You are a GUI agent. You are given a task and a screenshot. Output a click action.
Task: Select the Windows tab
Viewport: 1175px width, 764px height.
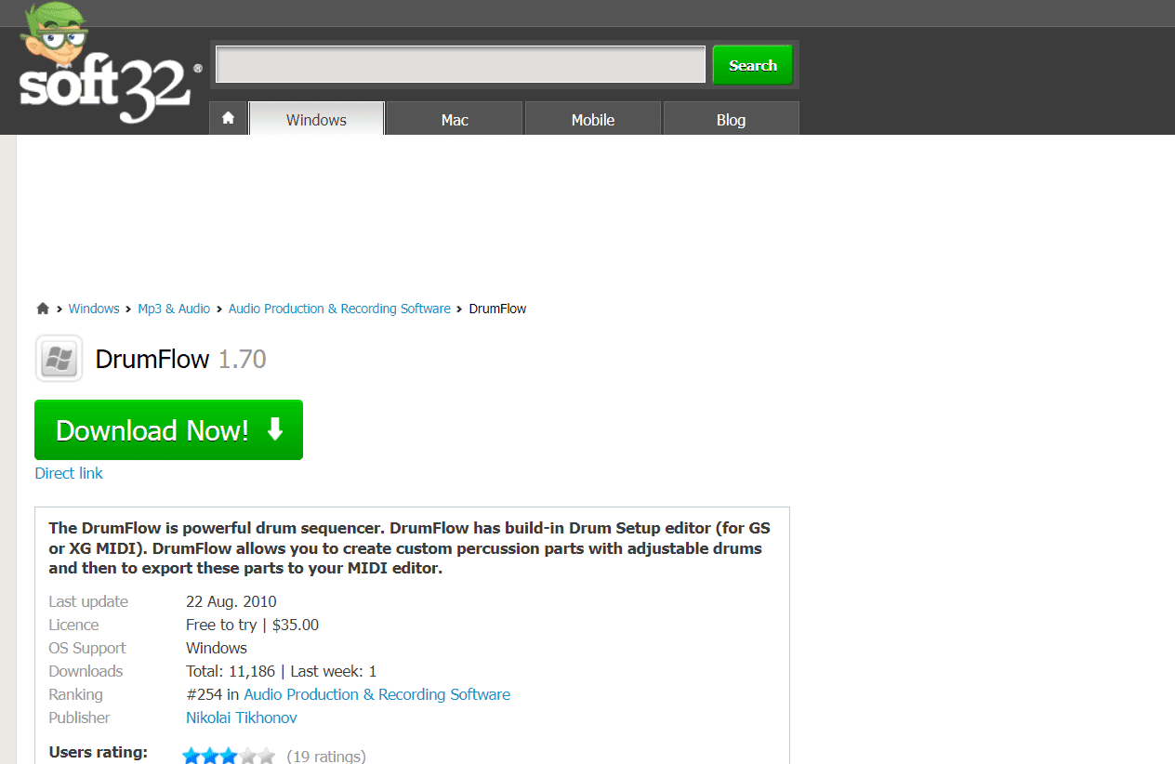(x=316, y=119)
